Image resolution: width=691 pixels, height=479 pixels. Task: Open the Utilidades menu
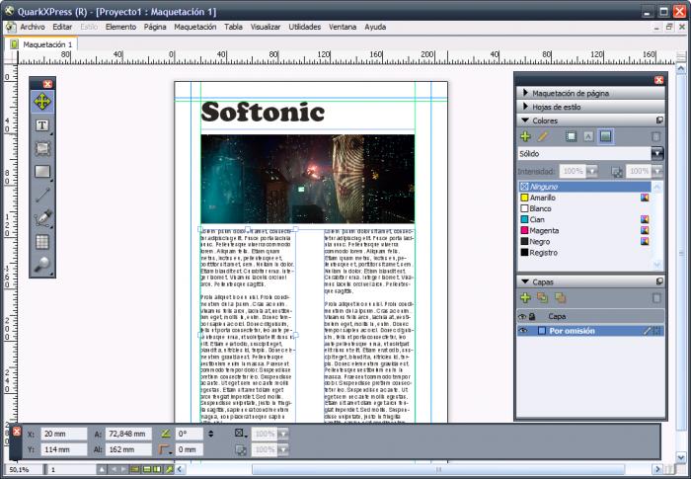point(304,27)
